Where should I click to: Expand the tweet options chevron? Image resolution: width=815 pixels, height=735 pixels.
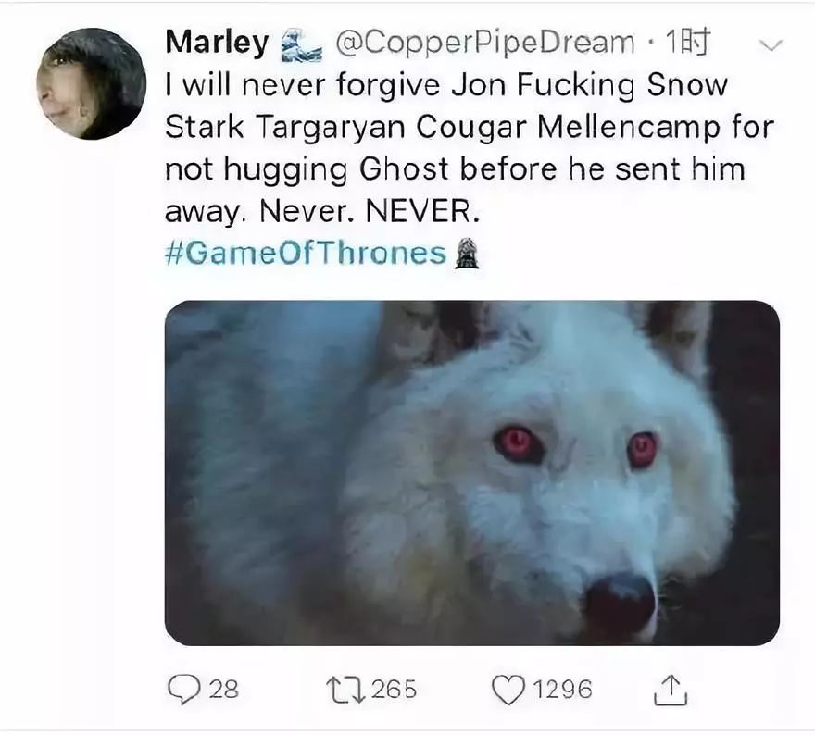[x=770, y=44]
